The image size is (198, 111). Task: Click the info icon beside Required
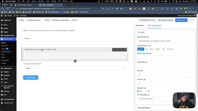click(145, 88)
